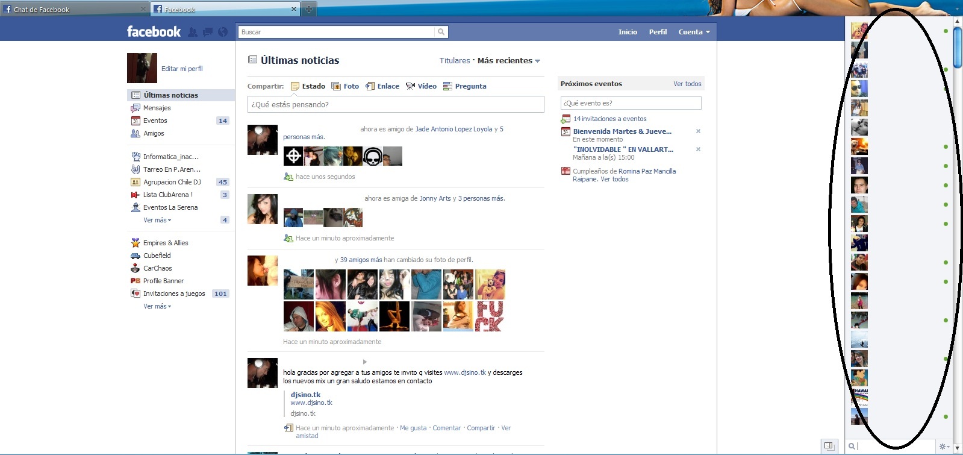Viewport: 963px width, 455px height.
Task: Open the notifications globe icon
Action: coord(223,32)
